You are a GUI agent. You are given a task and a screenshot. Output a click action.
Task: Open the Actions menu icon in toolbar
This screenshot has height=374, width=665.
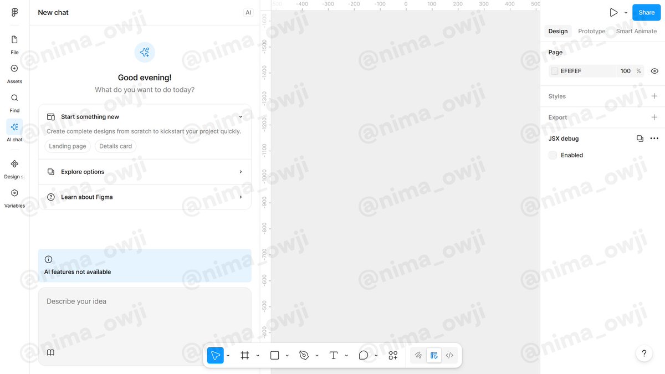393,355
